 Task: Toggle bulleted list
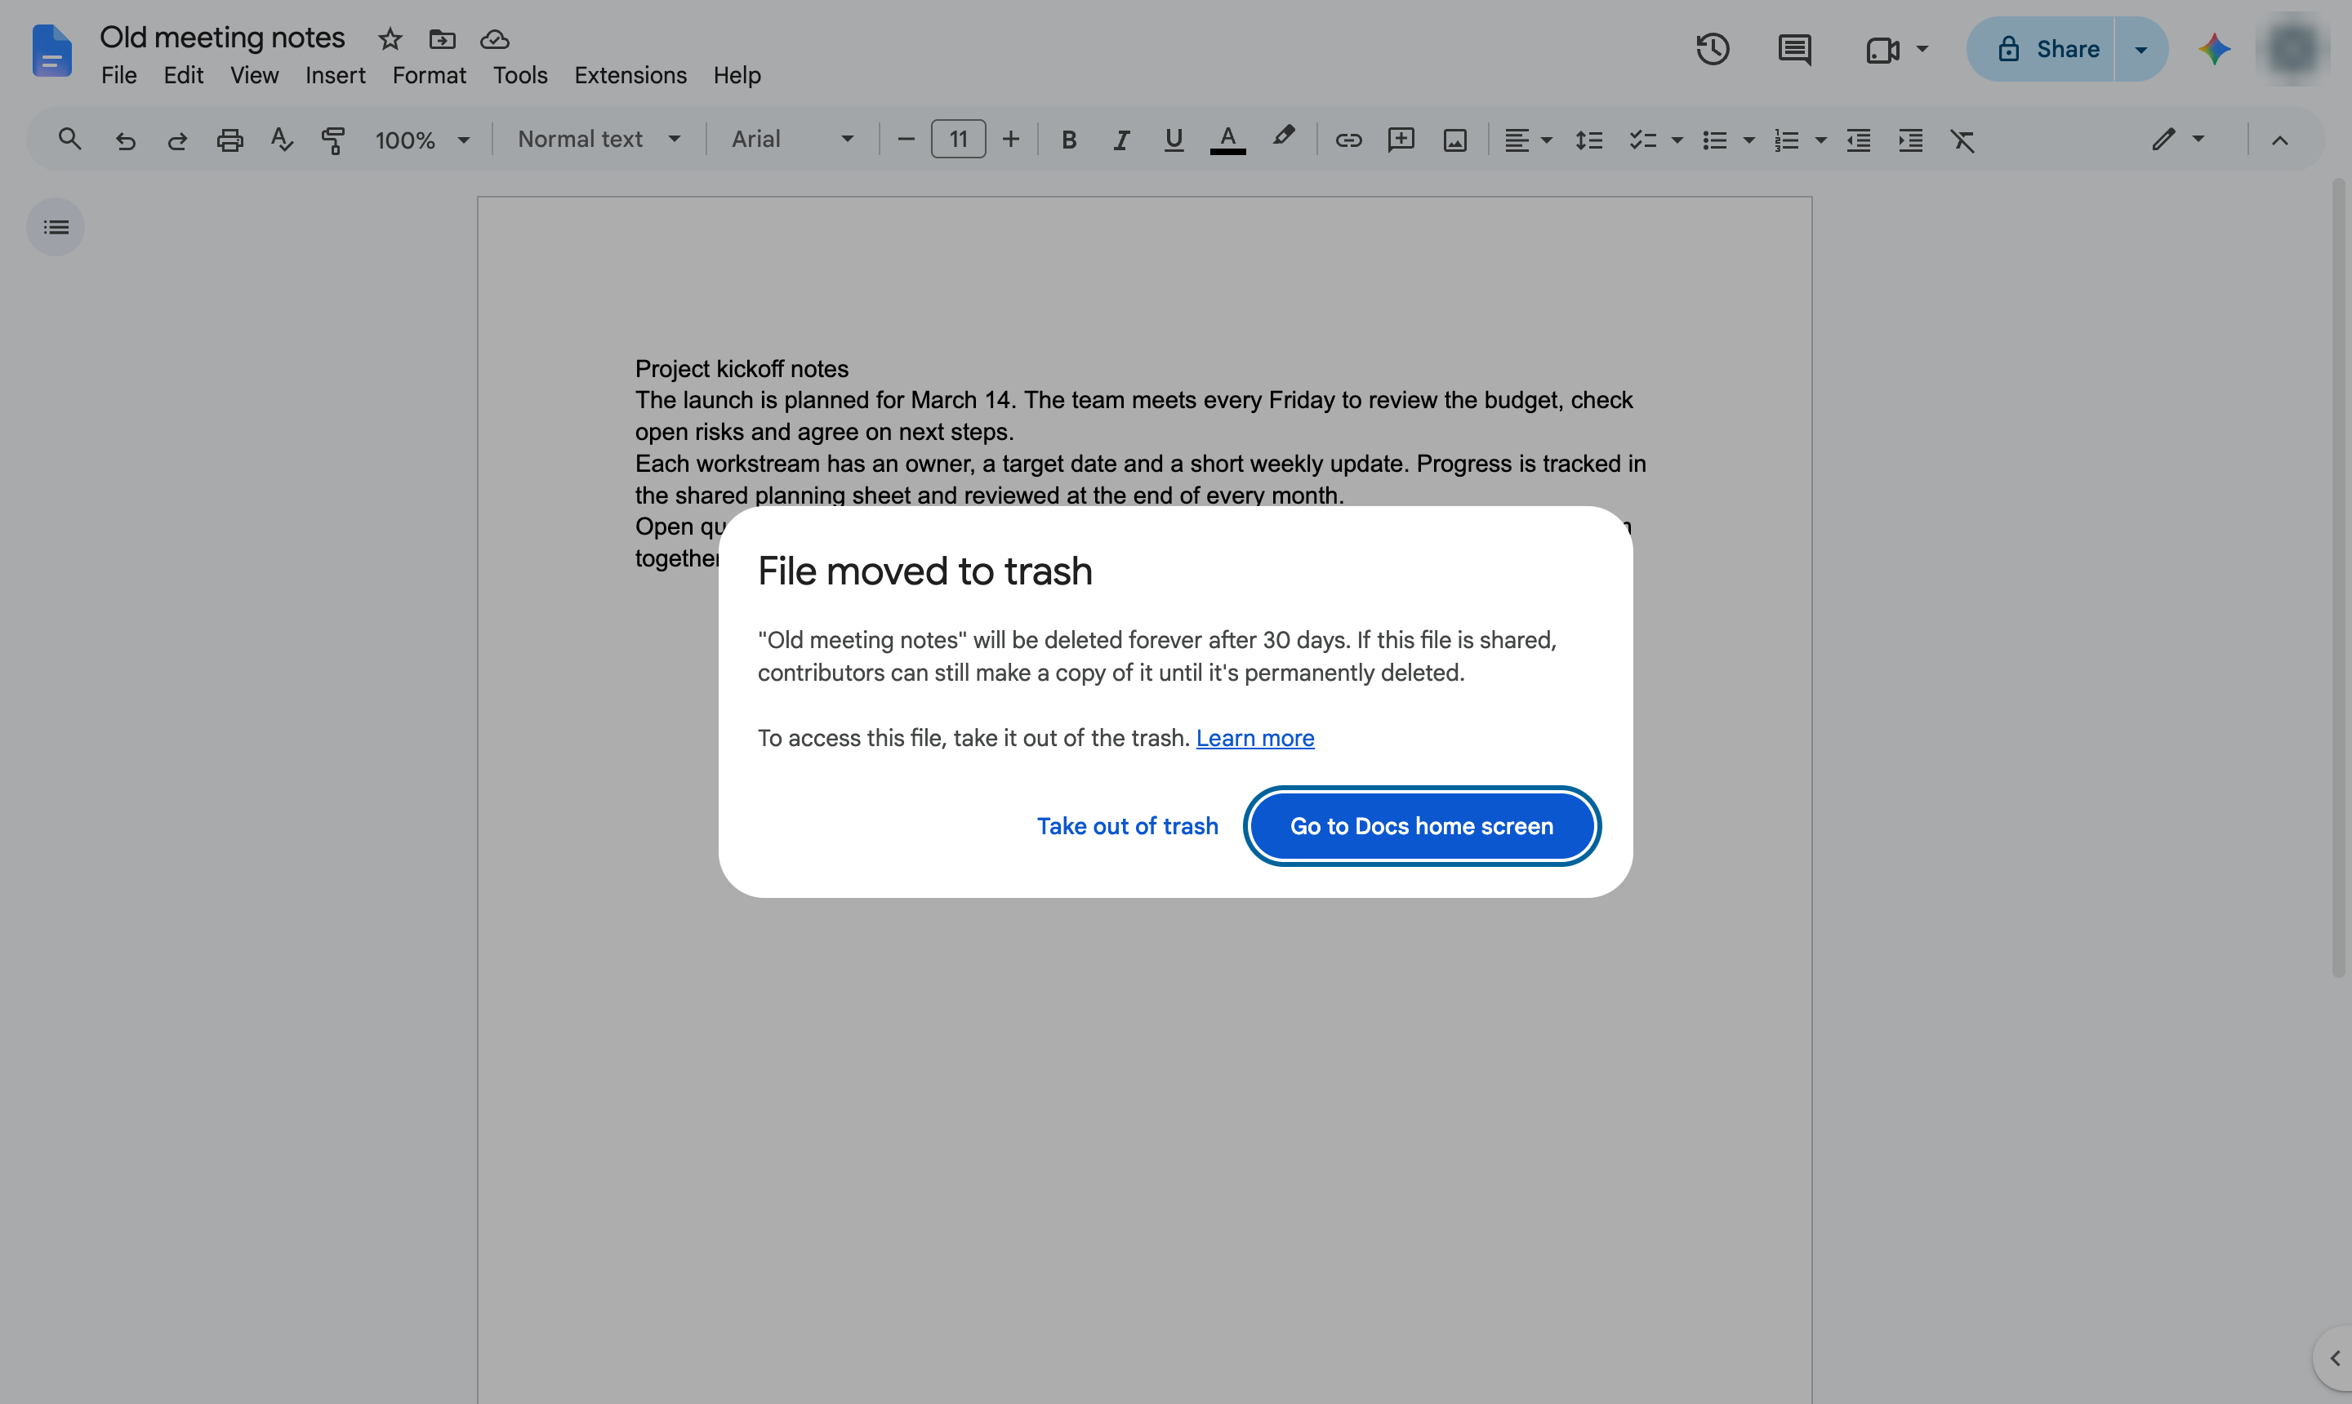pyautogui.click(x=1714, y=140)
